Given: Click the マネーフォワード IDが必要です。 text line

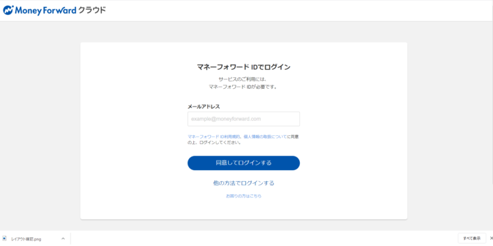Looking at the screenshot, I should coord(244,87).
